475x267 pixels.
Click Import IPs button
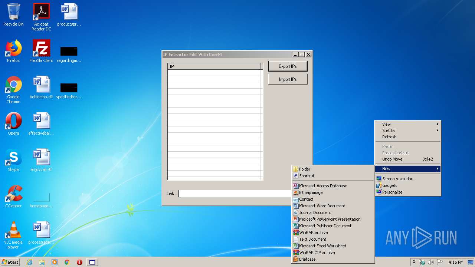click(x=288, y=79)
